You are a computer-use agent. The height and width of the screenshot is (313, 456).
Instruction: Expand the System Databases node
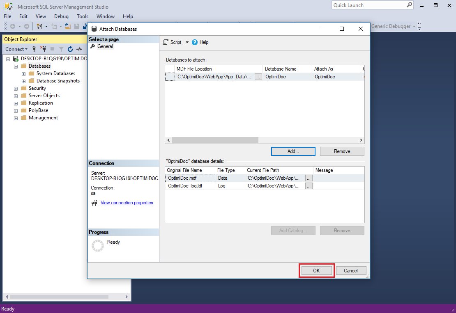coord(24,73)
